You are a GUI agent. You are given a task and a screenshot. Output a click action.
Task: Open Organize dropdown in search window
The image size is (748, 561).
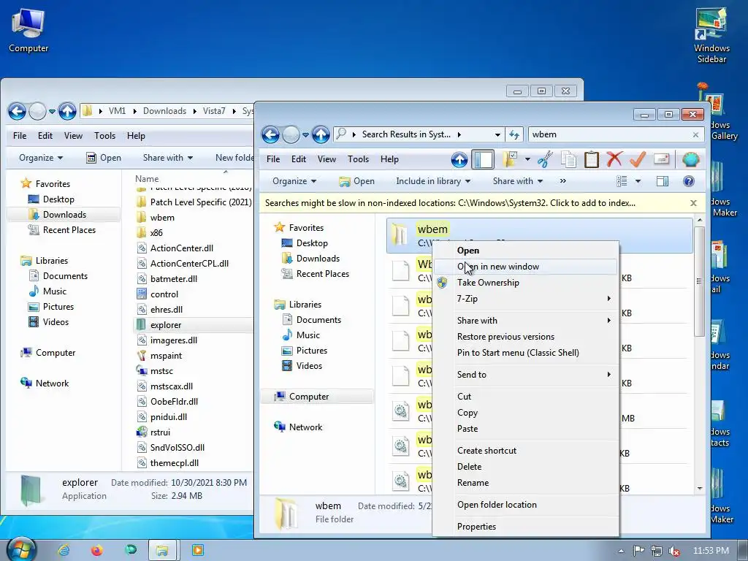coord(294,181)
